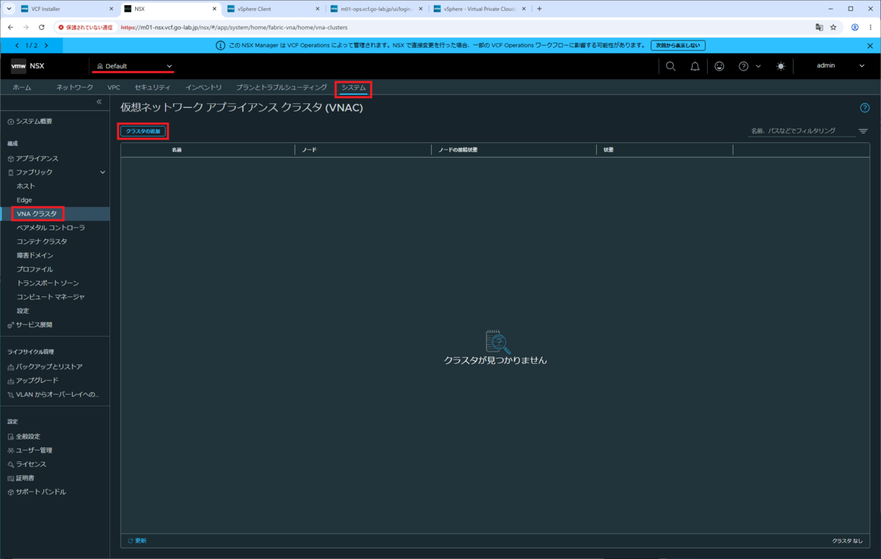Screen dimensions: 881x559
Task: Open the help question mark menu
Action: click(749, 66)
